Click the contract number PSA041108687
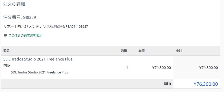The height and width of the screenshot is (92, 224). click(x=77, y=27)
